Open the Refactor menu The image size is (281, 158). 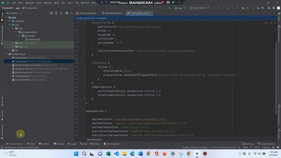48,3
